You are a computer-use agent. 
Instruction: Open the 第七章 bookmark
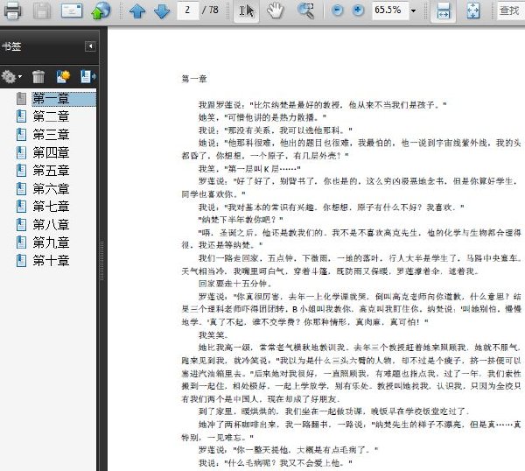[x=51, y=207]
